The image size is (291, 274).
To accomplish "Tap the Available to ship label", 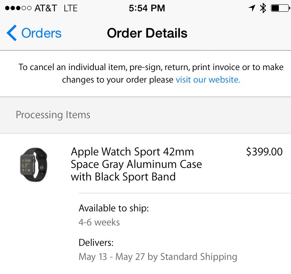I will pyautogui.click(x=114, y=208).
